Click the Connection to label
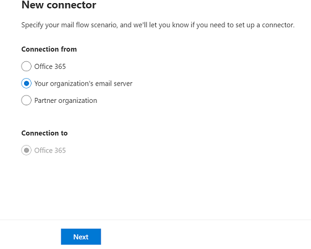This screenshot has height=249, width=311. tap(45, 133)
